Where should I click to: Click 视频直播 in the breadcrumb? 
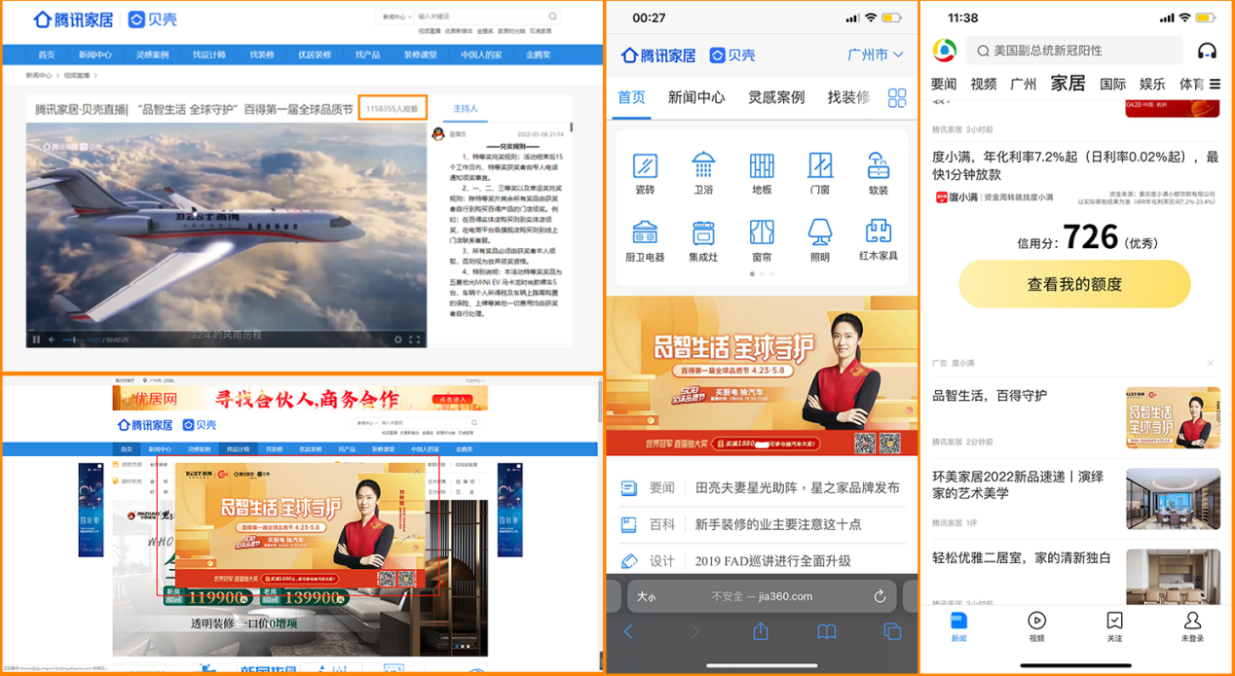tap(78, 75)
